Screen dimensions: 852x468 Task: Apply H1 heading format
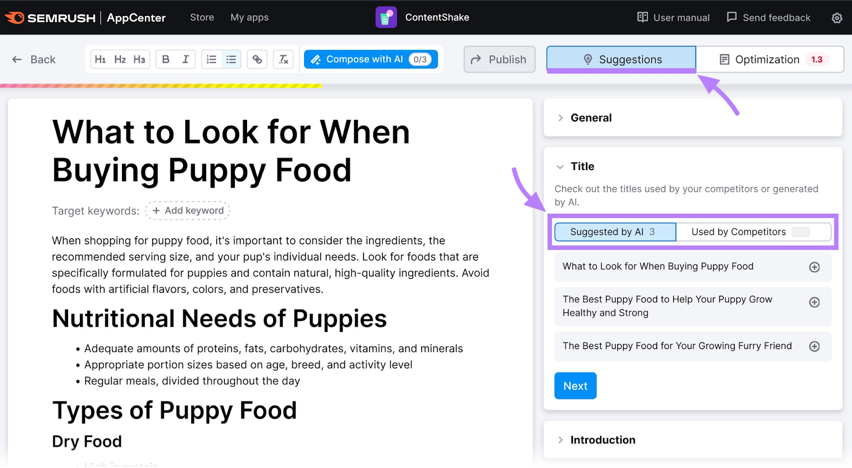[x=100, y=59]
